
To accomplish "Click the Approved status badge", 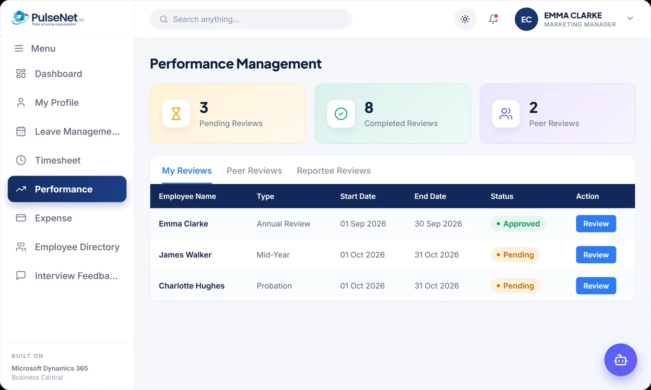I will point(518,224).
